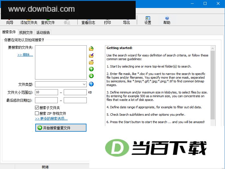Click 查找文件 in the toolbar

click(48, 23)
